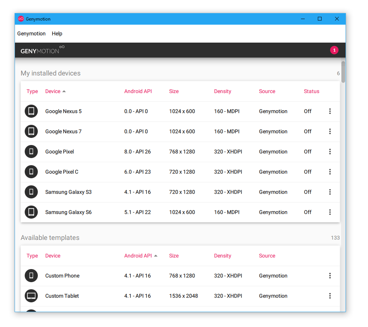Open the Help menu

pyautogui.click(x=57, y=34)
